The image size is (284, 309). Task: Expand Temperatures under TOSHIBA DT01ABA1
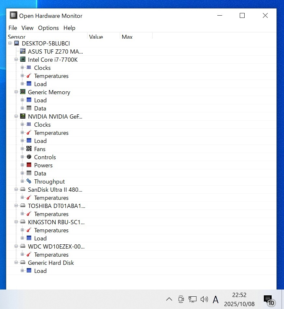22,214
